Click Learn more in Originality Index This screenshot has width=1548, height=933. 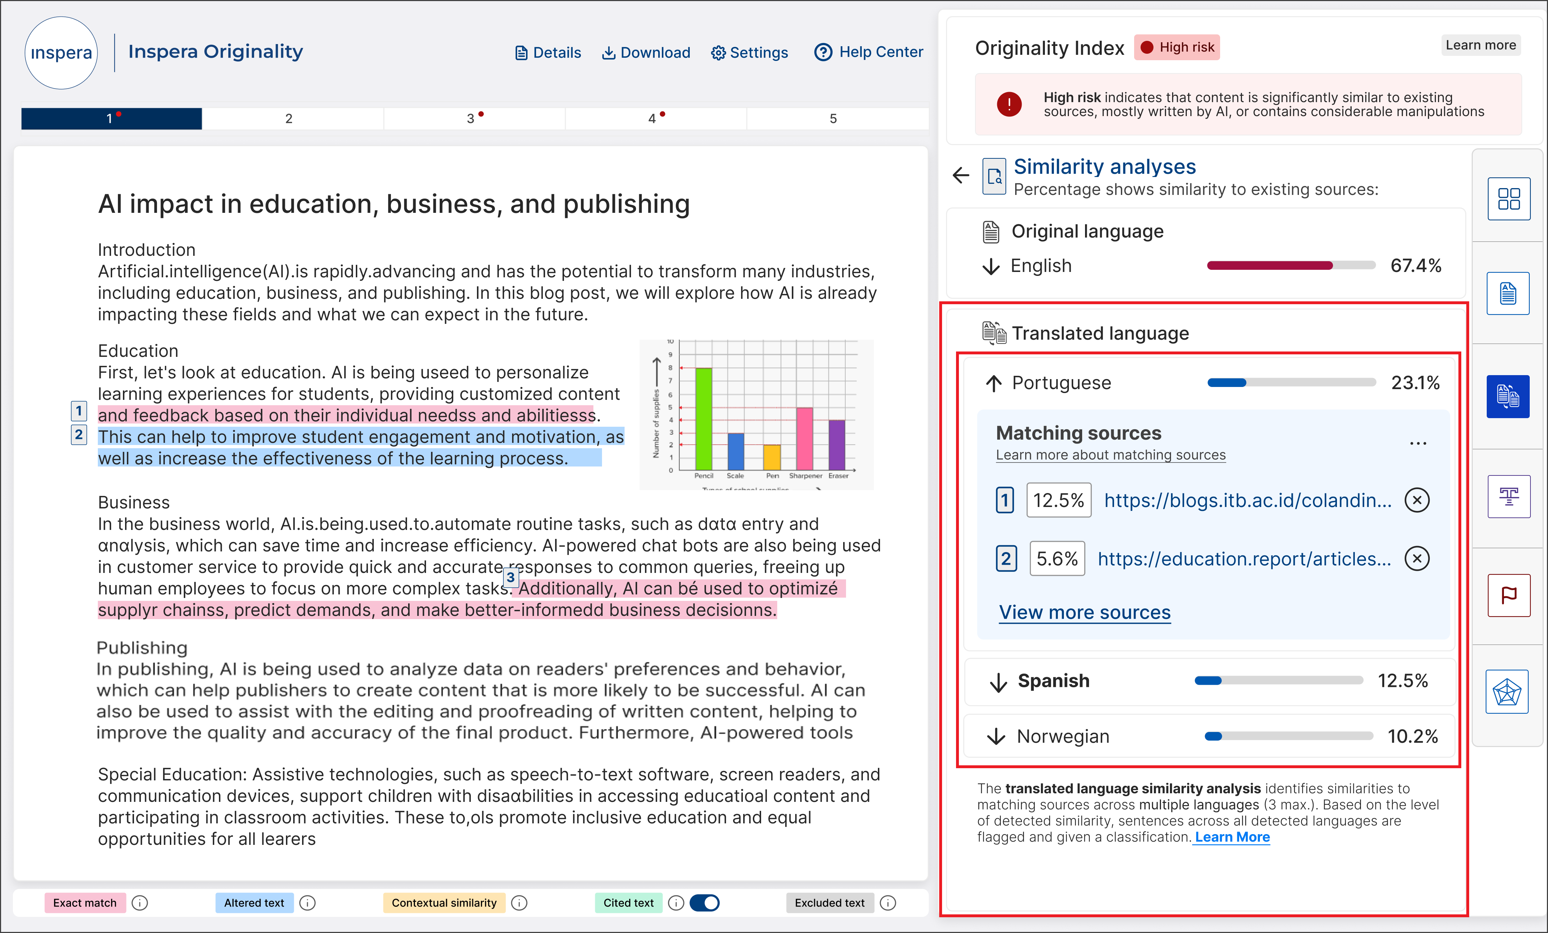point(1480,45)
